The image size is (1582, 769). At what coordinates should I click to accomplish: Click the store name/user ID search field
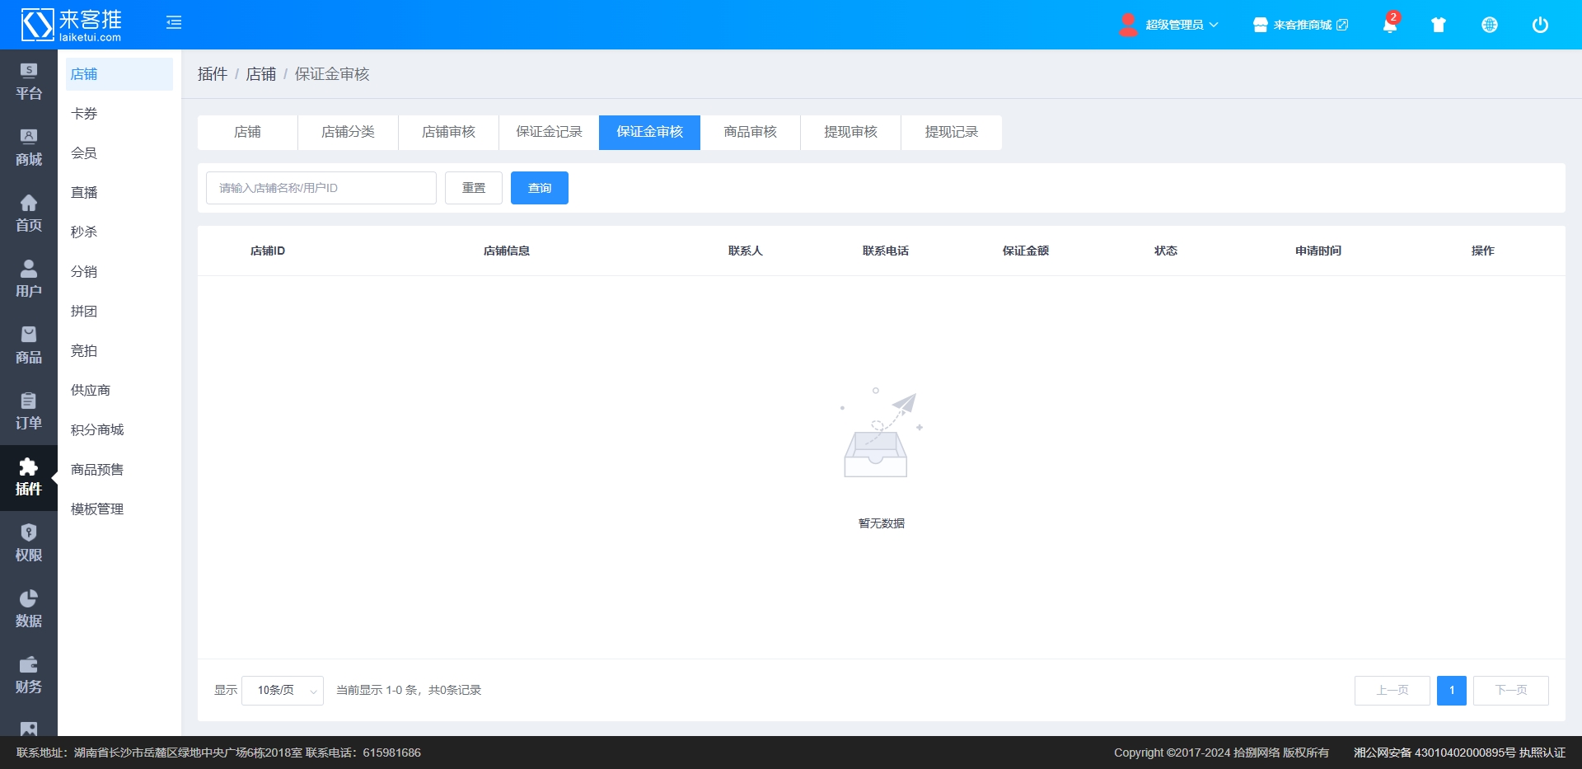pyautogui.click(x=321, y=188)
